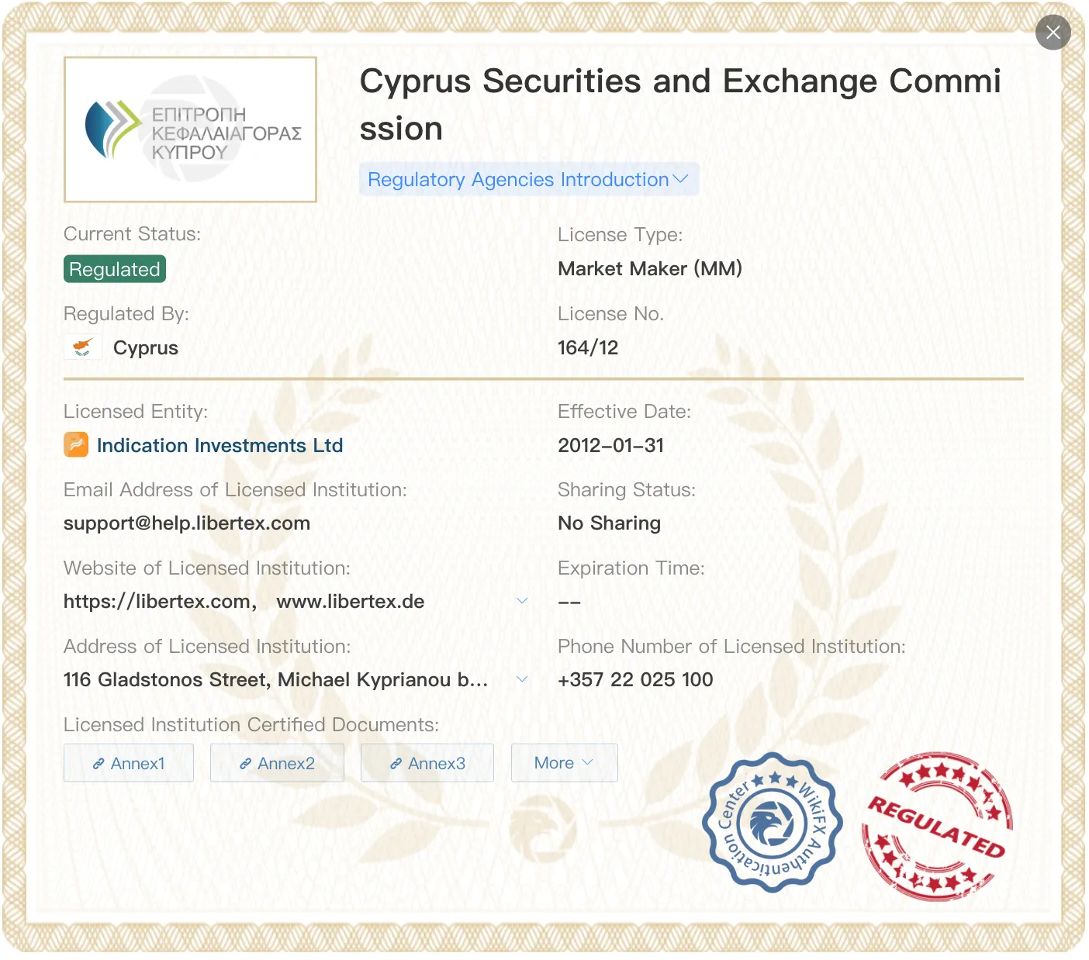The image size is (1089, 960).
Task: Click the Market Maker (MM) license type
Action: 650,269
